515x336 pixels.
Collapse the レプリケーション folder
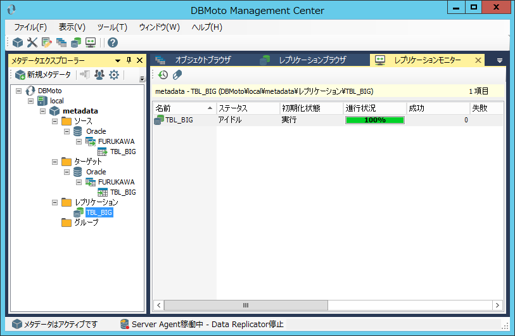point(55,202)
